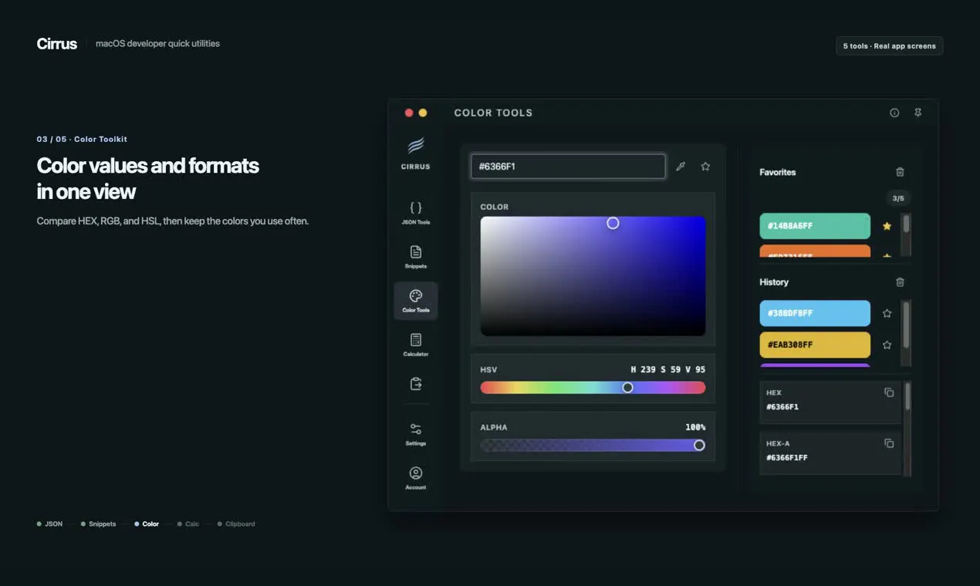
Task: Select the #14B8A6FF favorite swatch
Action: coord(815,226)
